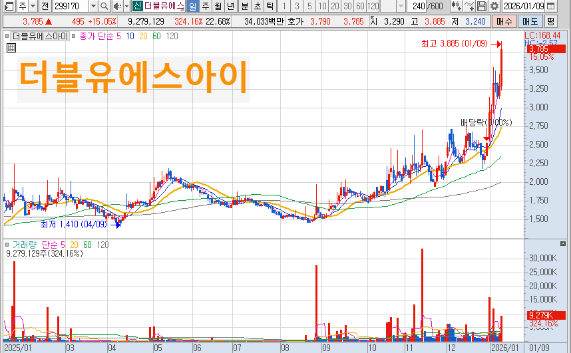
Task: Click the 배당락 ex-dividend marker label
Action: pyautogui.click(x=486, y=122)
